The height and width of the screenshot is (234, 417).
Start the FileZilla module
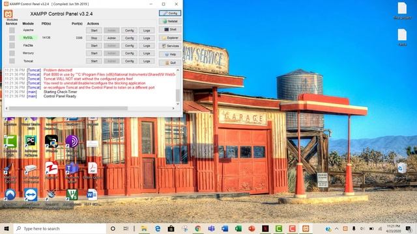click(94, 45)
